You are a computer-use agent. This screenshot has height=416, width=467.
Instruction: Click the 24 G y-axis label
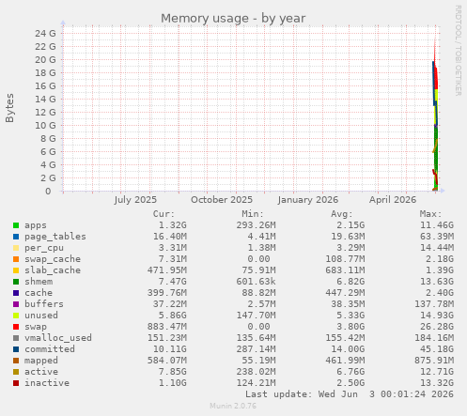pyautogui.click(x=45, y=33)
